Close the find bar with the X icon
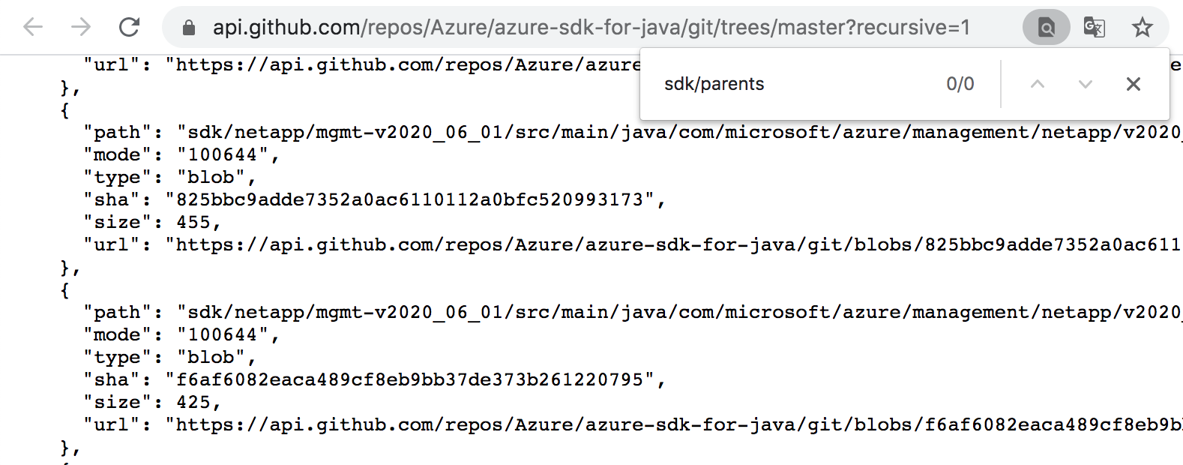The image size is (1183, 465). 1133,84
